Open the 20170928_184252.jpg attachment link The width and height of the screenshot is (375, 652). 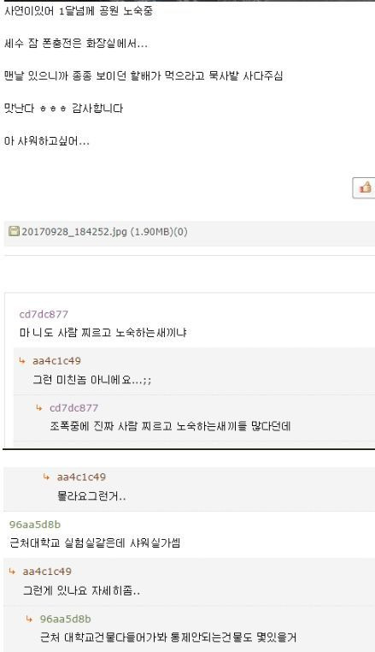[x=74, y=232]
